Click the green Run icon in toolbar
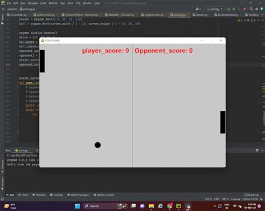Viewport: 265px width, 211px height. coord(229,9)
